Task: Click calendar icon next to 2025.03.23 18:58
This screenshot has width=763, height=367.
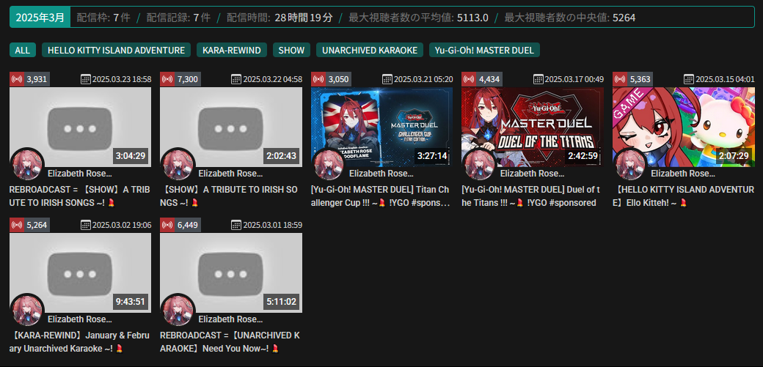Action: (86, 79)
